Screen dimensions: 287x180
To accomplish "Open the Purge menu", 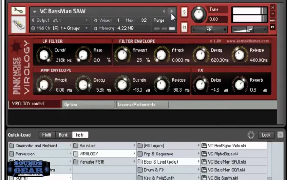I will tap(159, 20).
